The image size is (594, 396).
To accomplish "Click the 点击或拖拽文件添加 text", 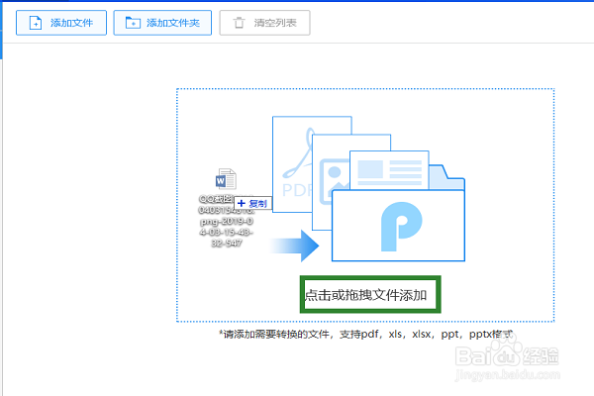I will pyautogui.click(x=366, y=295).
